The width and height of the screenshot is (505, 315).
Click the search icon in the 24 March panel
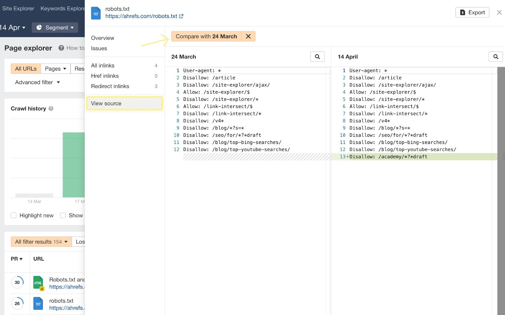click(318, 57)
